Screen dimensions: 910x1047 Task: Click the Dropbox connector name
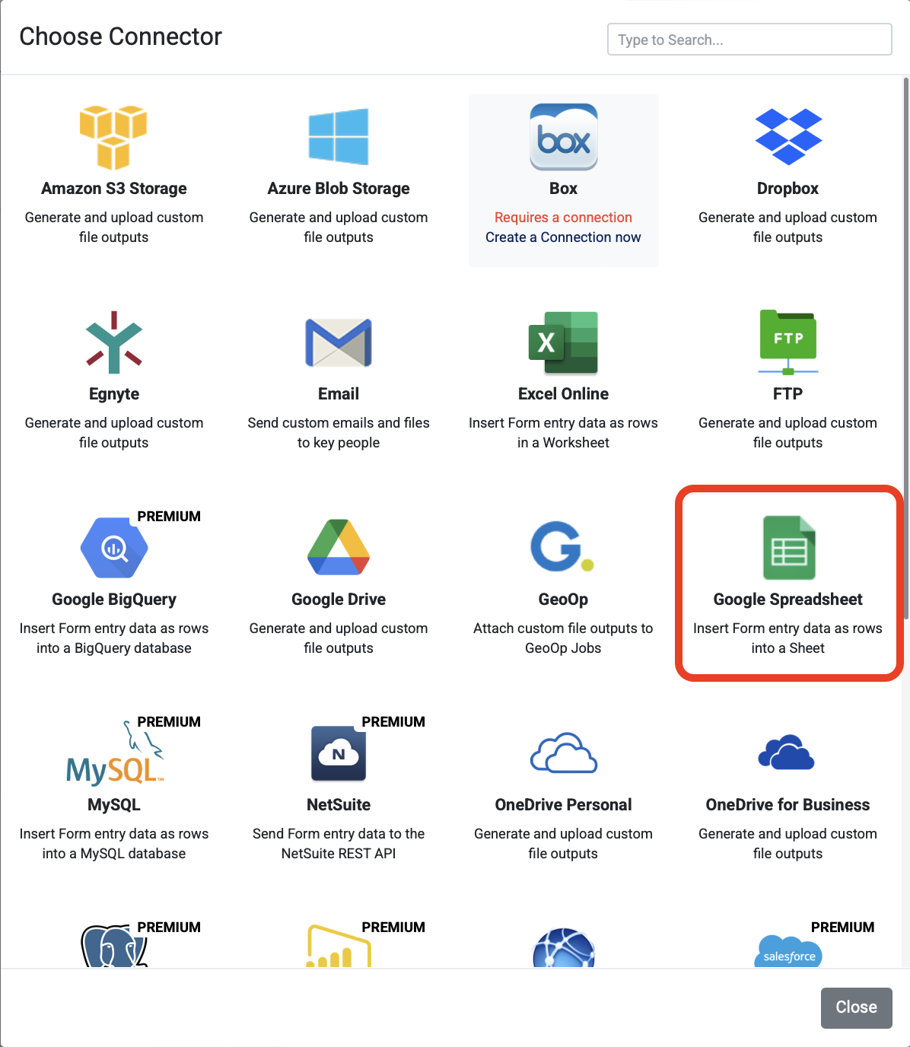787,189
